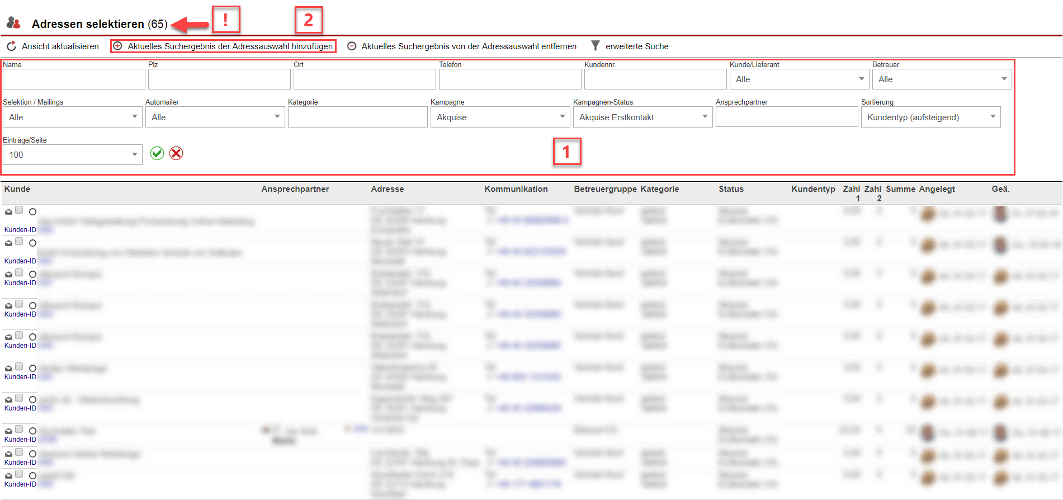Click the minus icon to remove search results
Image resolution: width=1063 pixels, height=500 pixels.
click(352, 46)
